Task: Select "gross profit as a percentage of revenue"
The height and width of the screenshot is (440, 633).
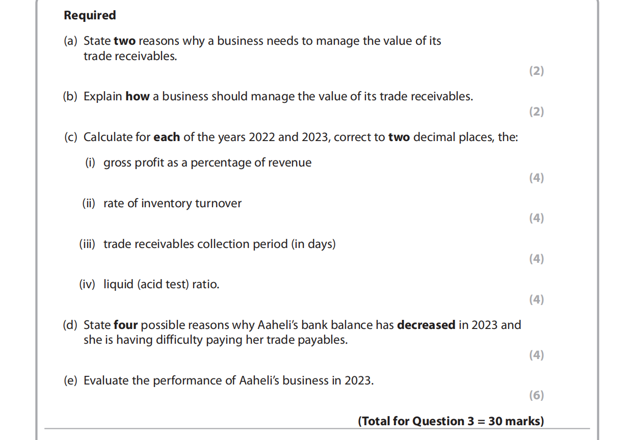Action: click(207, 162)
